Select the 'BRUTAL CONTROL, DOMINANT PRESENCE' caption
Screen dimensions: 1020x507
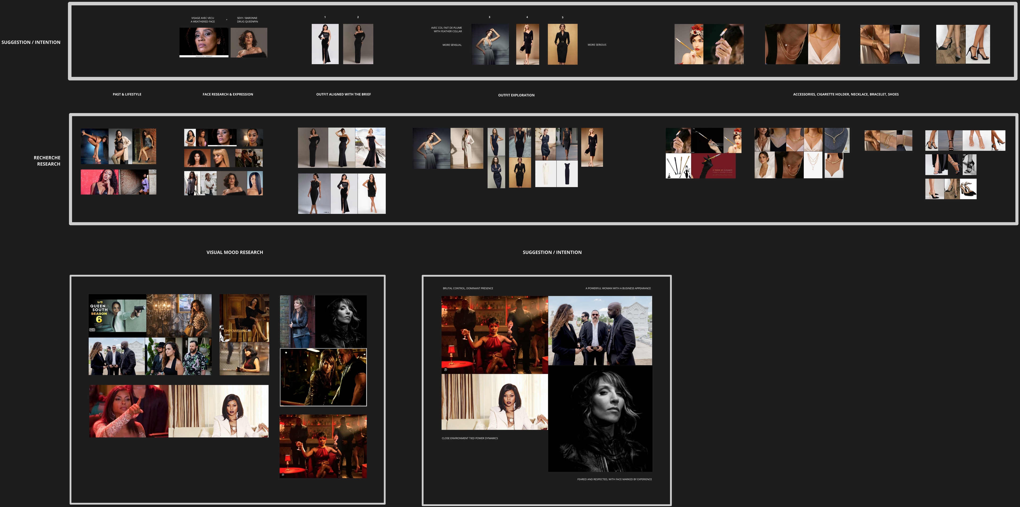[467, 289]
